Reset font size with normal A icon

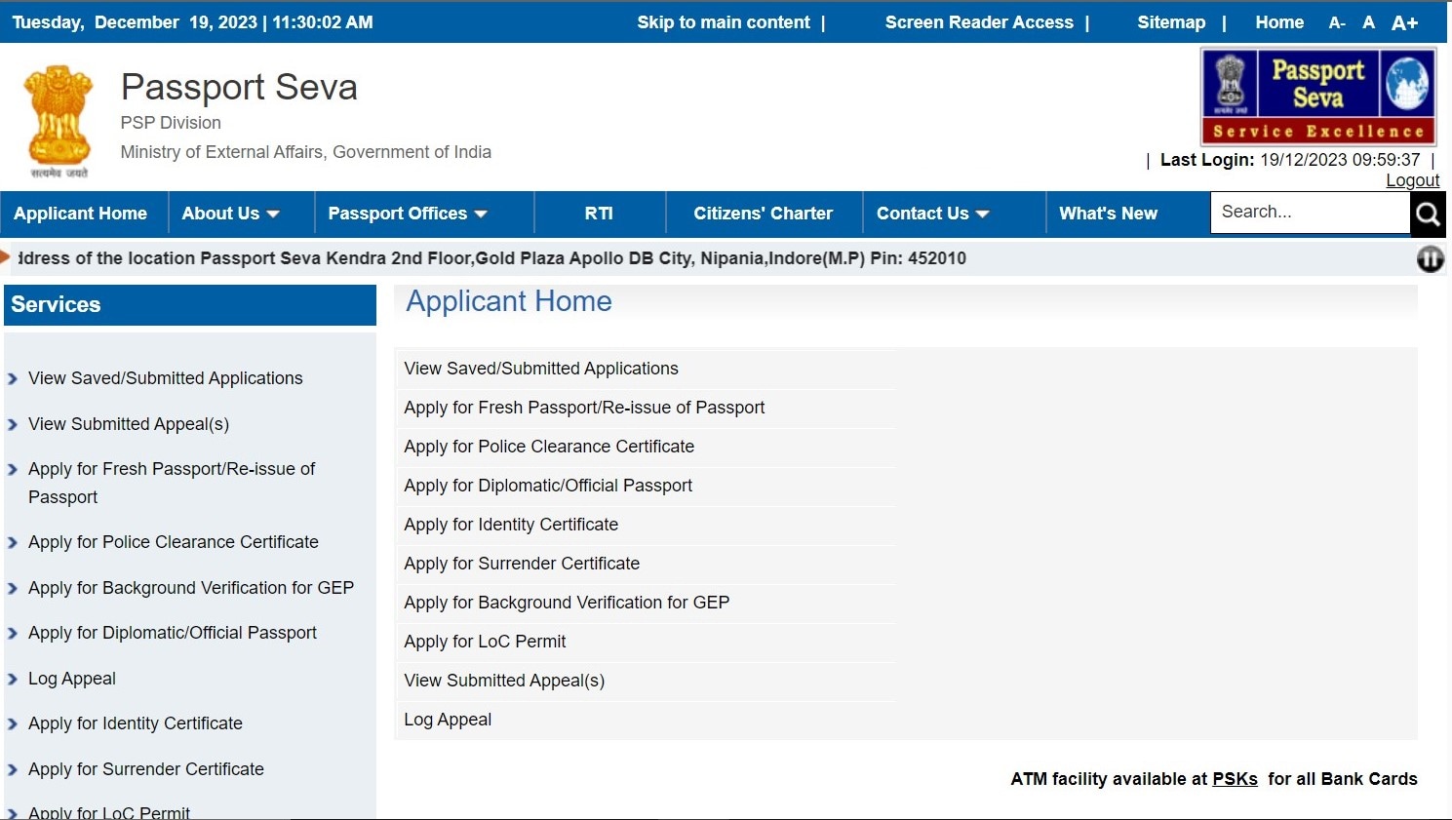pos(1369,22)
